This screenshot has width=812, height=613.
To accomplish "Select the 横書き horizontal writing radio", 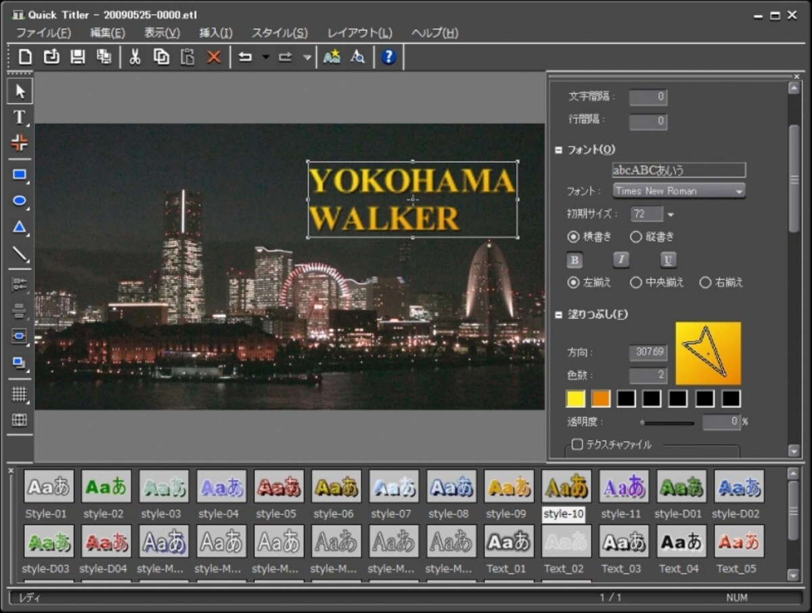I will click(x=573, y=237).
